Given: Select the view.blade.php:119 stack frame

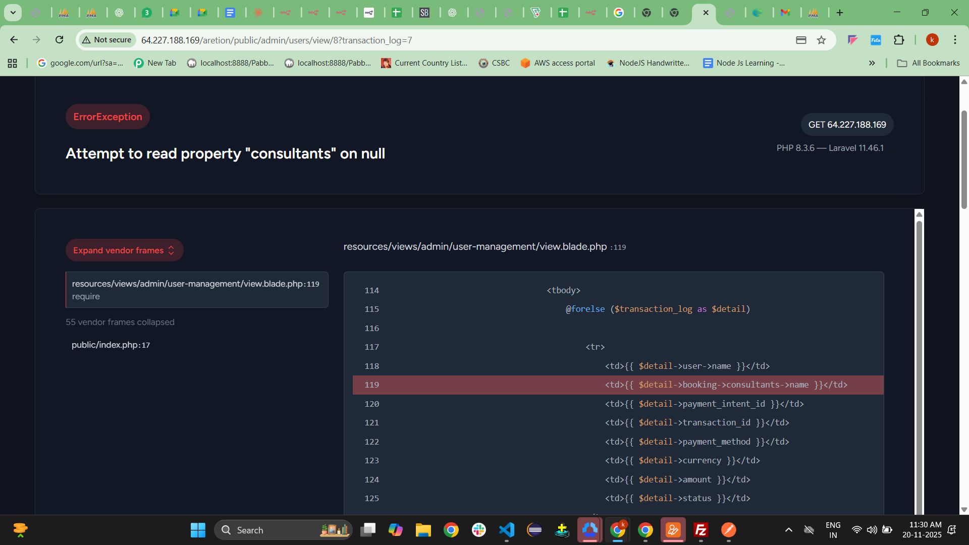Looking at the screenshot, I should click(197, 290).
